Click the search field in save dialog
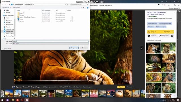 click(x=79, y=5)
